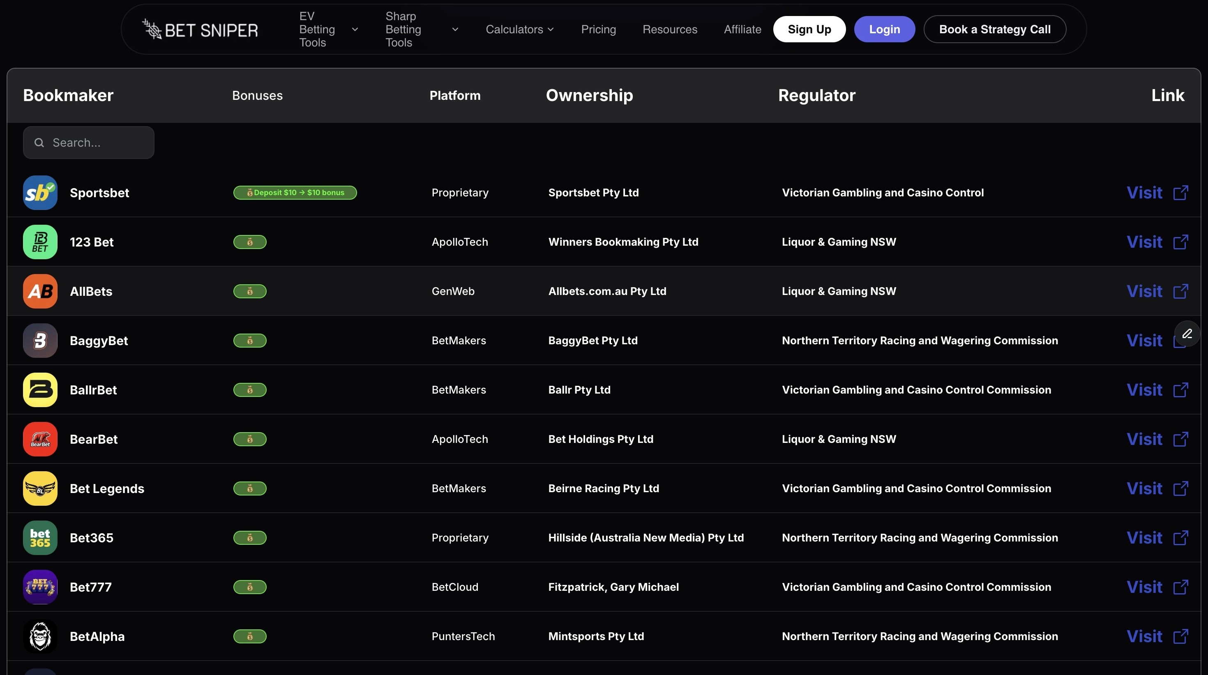The height and width of the screenshot is (675, 1208).
Task: Go to the Pricing page
Action: click(x=598, y=30)
